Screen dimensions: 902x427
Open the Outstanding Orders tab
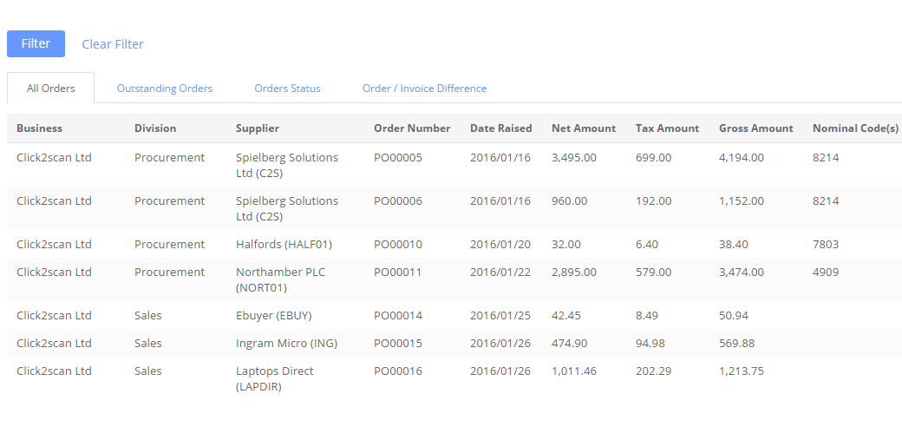point(165,89)
